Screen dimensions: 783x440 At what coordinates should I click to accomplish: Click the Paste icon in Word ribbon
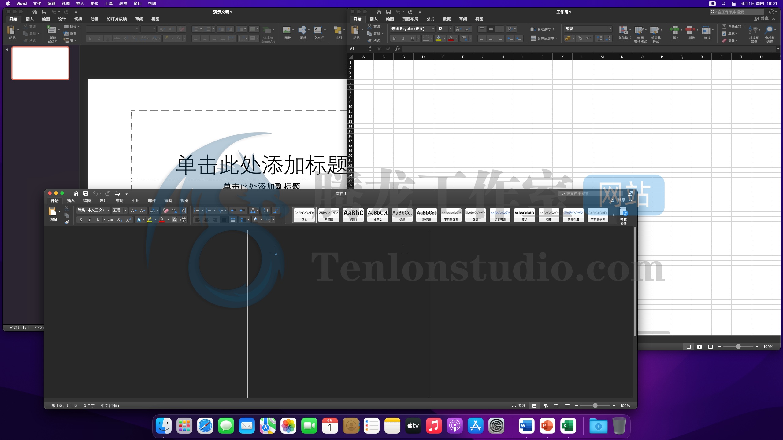tap(52, 211)
